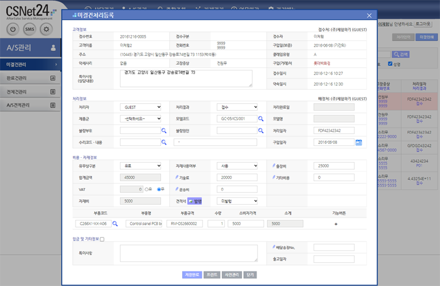Viewport: 440px width, 286px height.
Task: Click the 프린트 button
Action: pyautogui.click(x=212, y=275)
